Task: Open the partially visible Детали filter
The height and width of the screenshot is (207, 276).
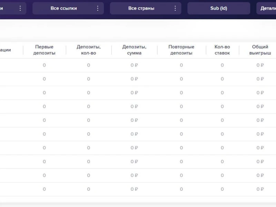Action: pyautogui.click(x=267, y=8)
